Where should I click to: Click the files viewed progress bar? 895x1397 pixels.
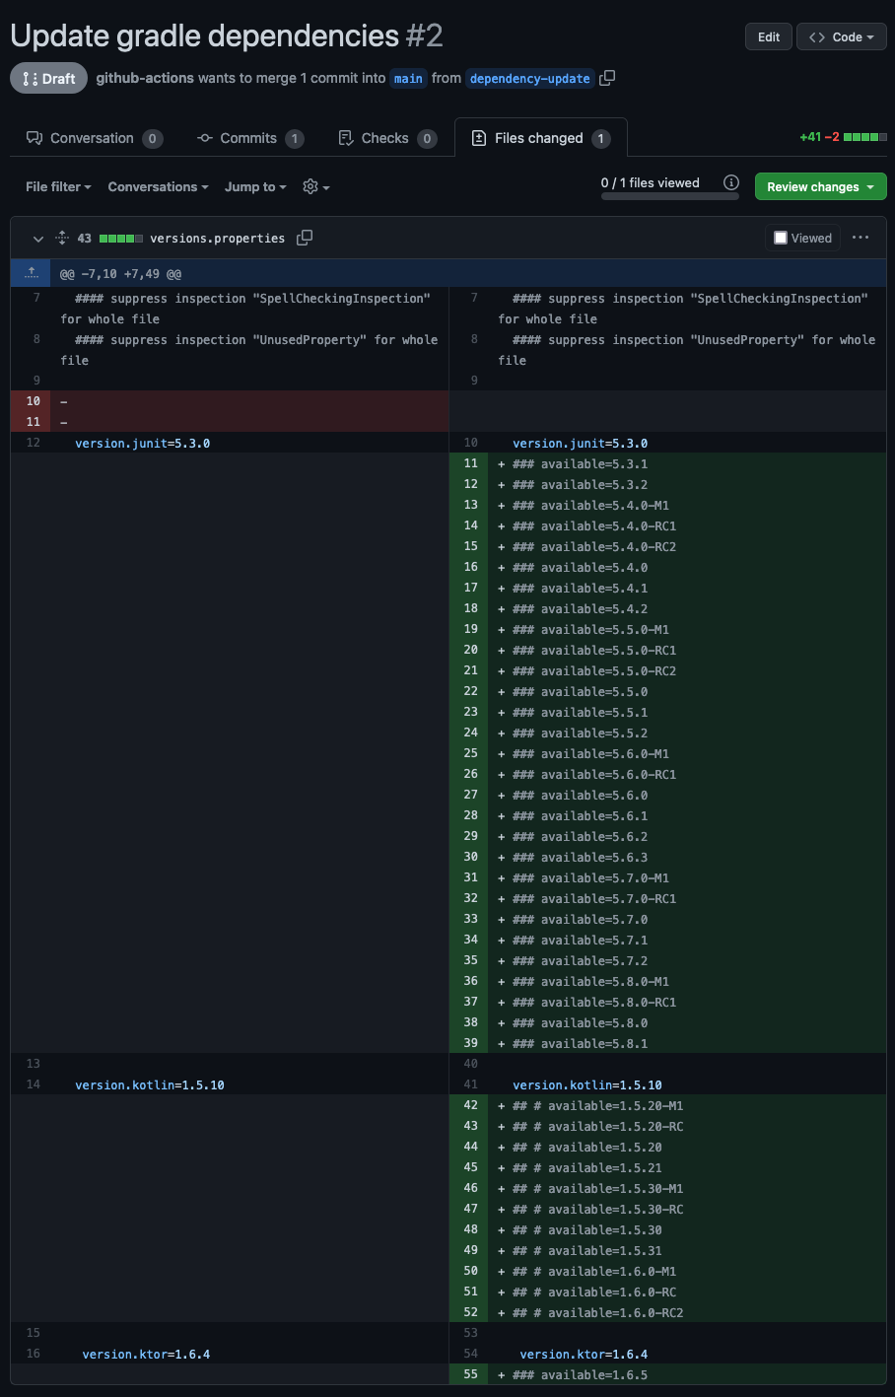pyautogui.click(x=669, y=197)
